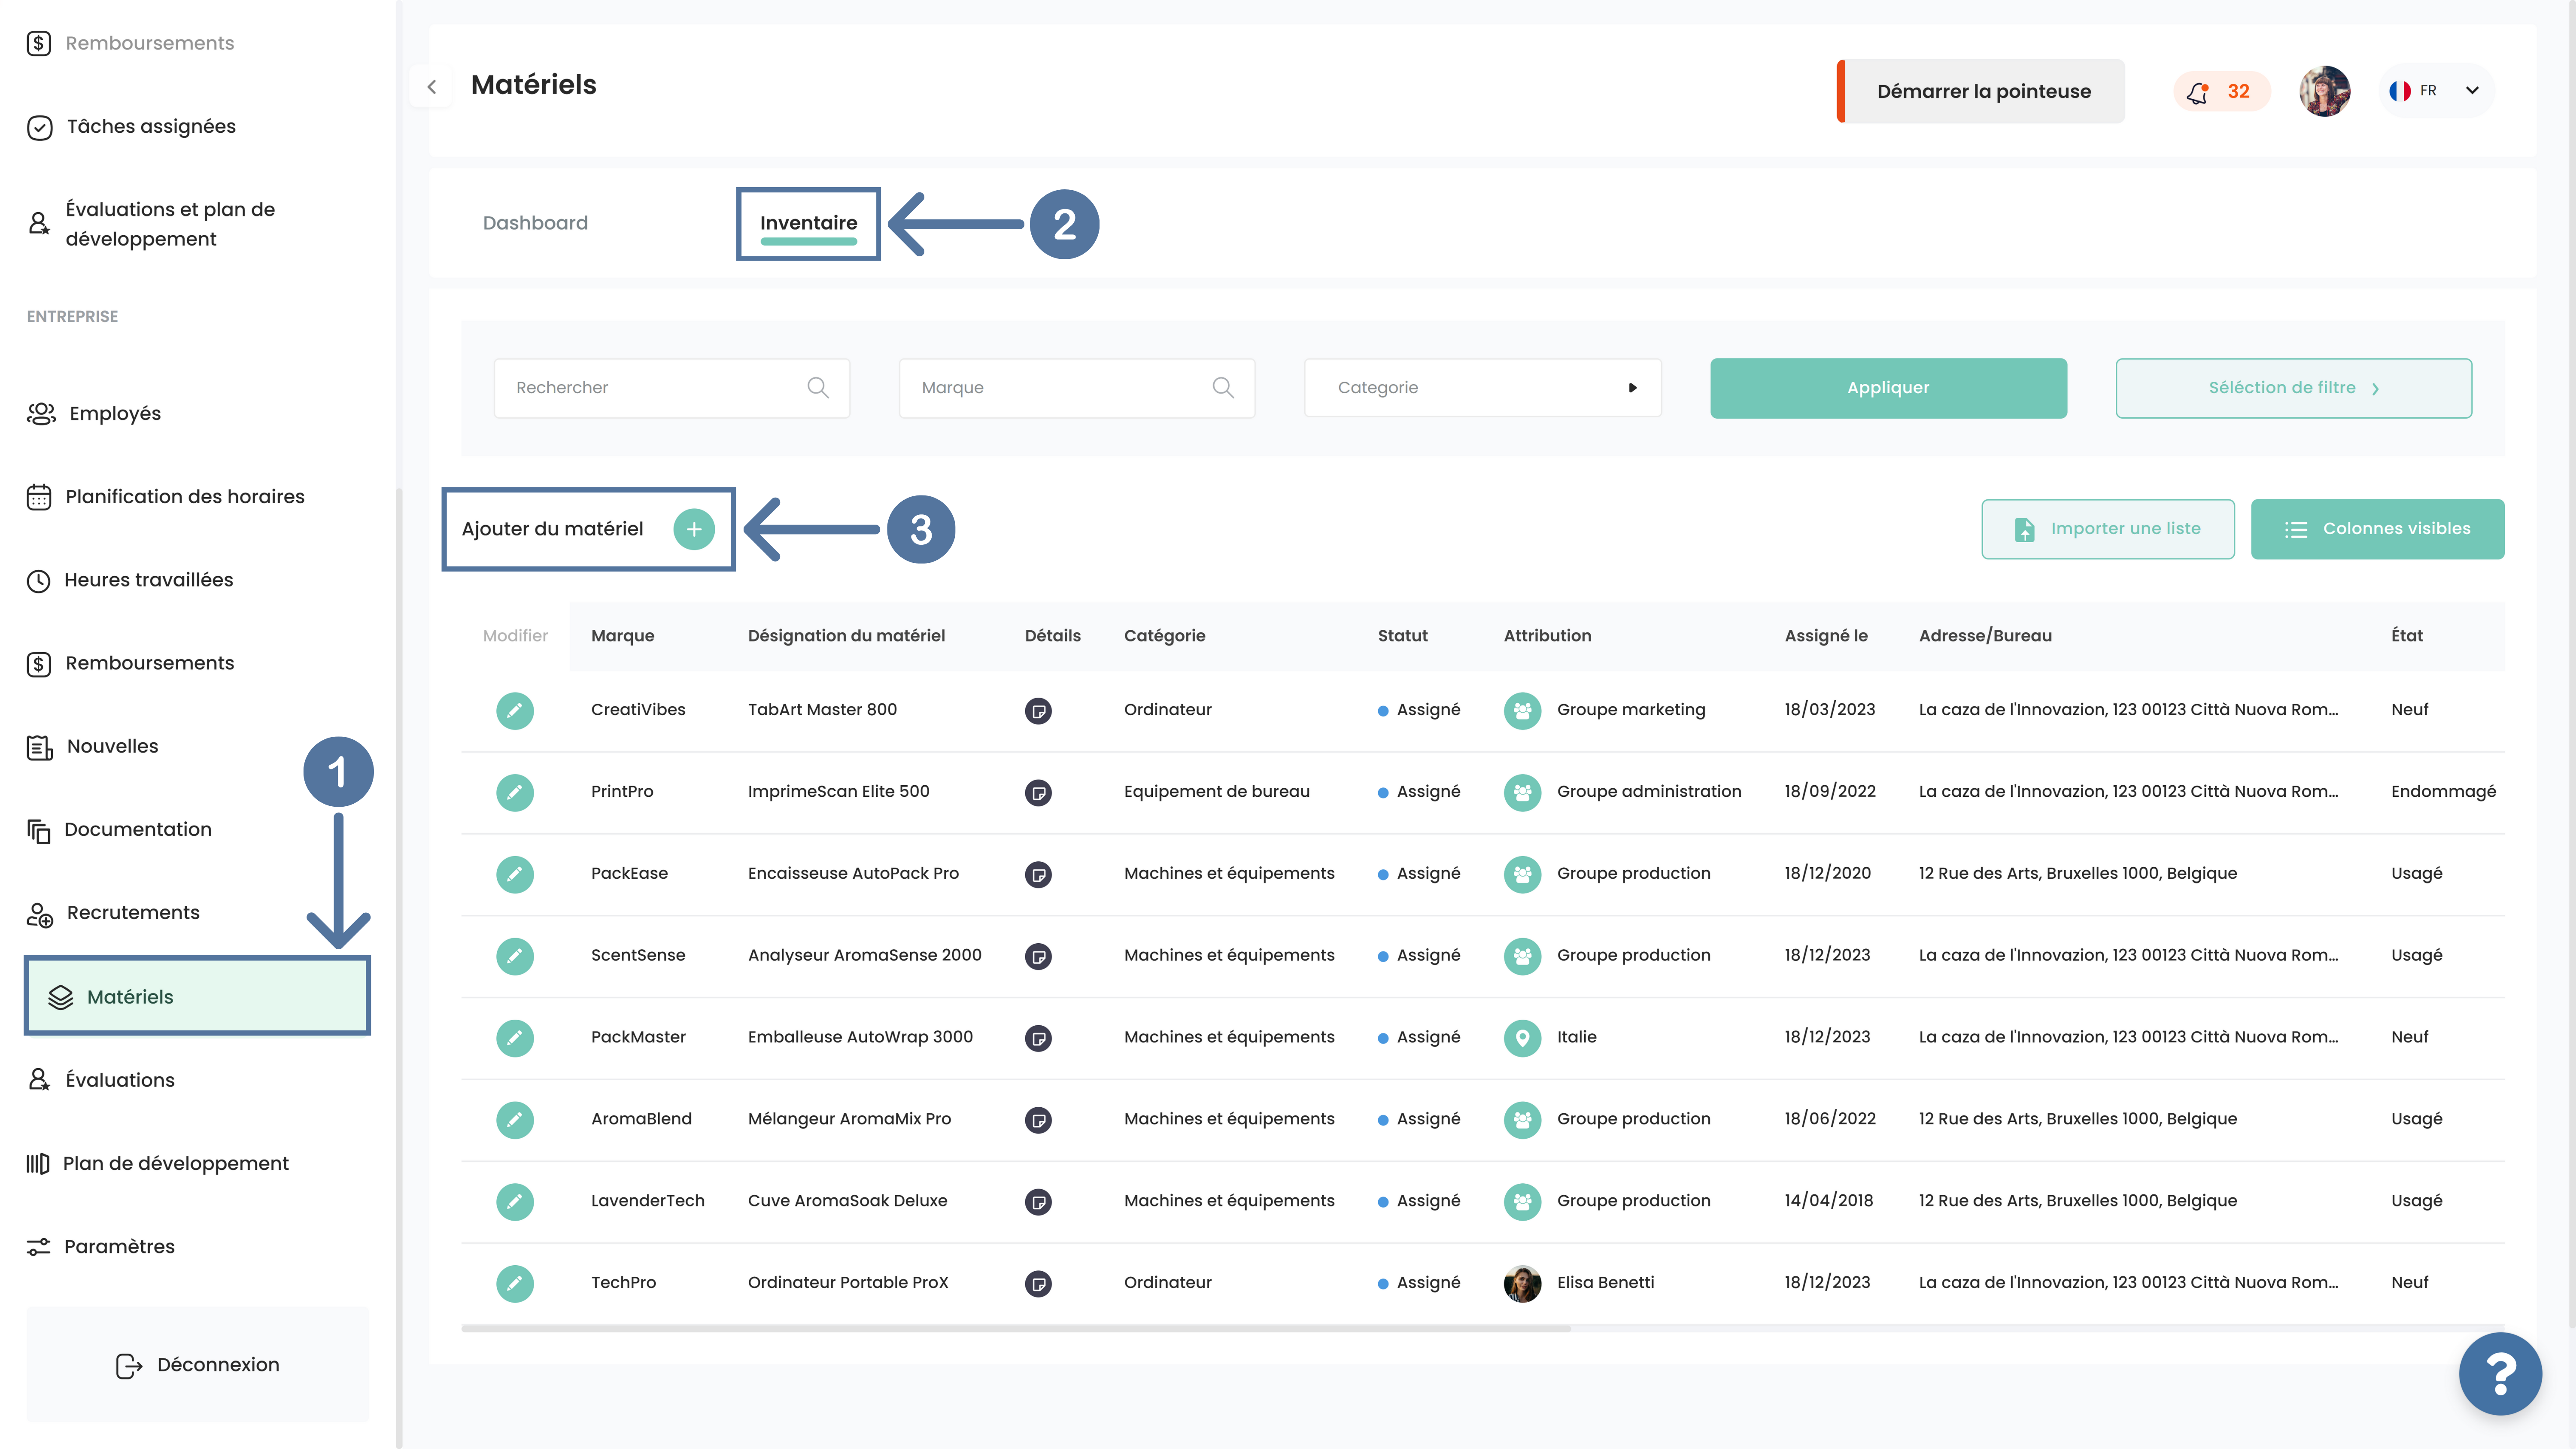View details of Analyseur AromaSense 2000
Viewport: 2576px width, 1449px height.
pos(1038,957)
